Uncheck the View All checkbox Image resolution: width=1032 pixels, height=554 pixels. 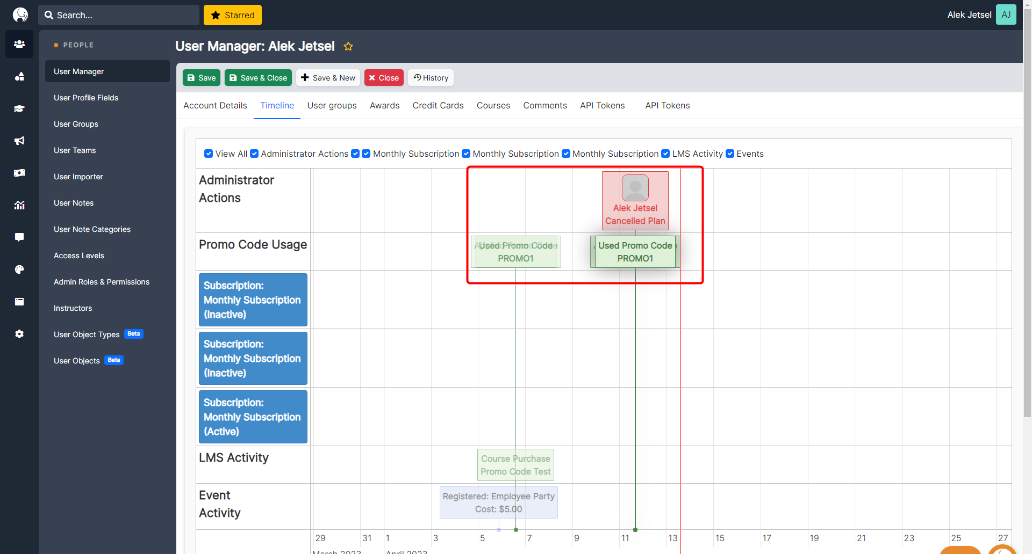point(209,154)
